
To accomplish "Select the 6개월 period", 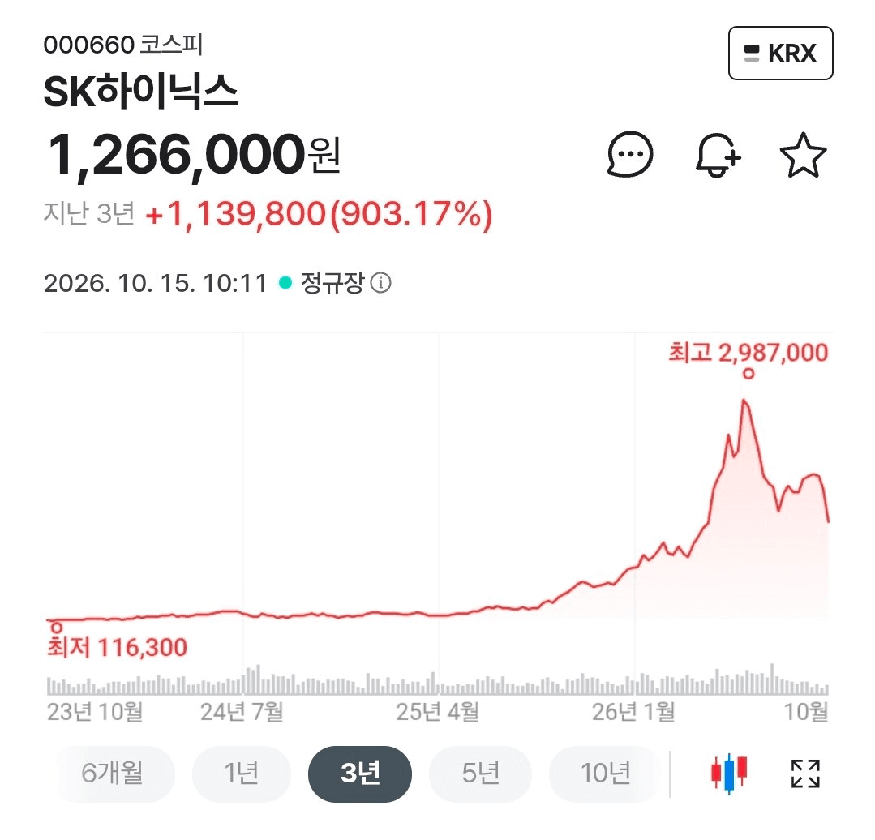I will [x=112, y=774].
